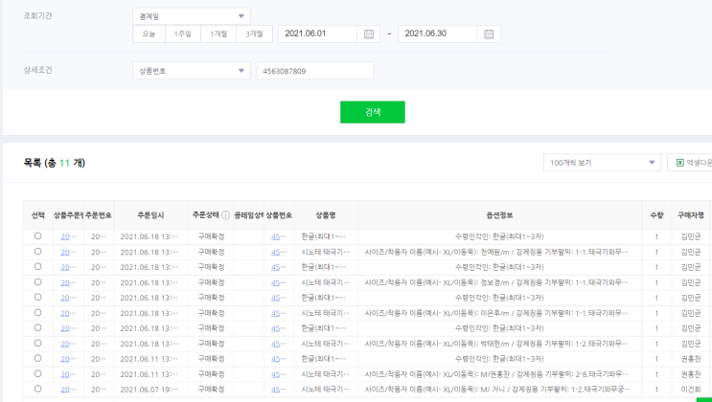Select radio for 이건희's order row
Image resolution: width=712 pixels, height=402 pixels.
37,389
